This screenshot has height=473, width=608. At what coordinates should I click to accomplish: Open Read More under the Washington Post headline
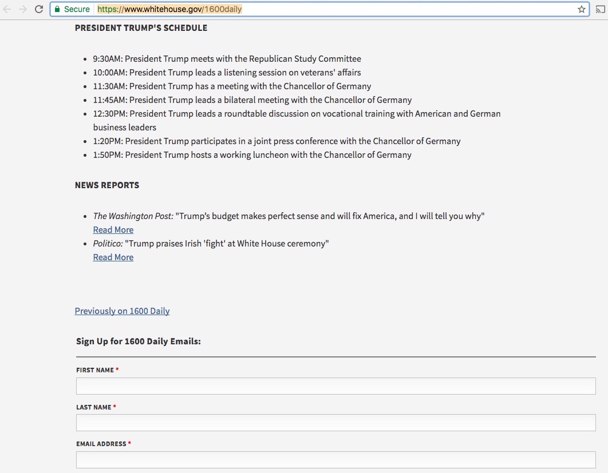point(113,230)
